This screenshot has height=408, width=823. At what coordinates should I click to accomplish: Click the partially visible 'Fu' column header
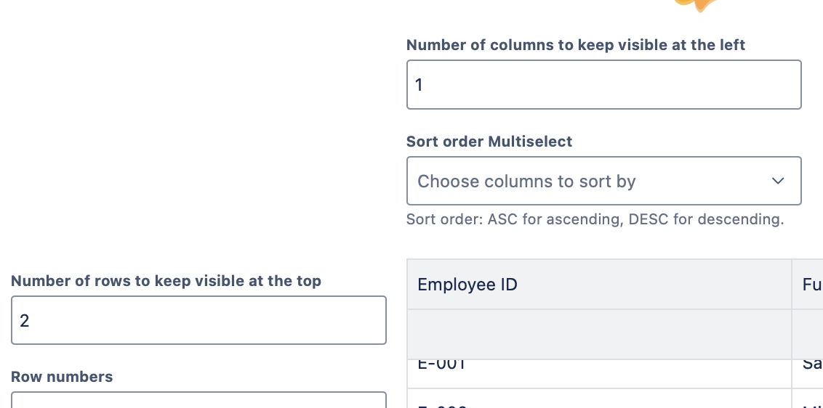[x=808, y=285]
